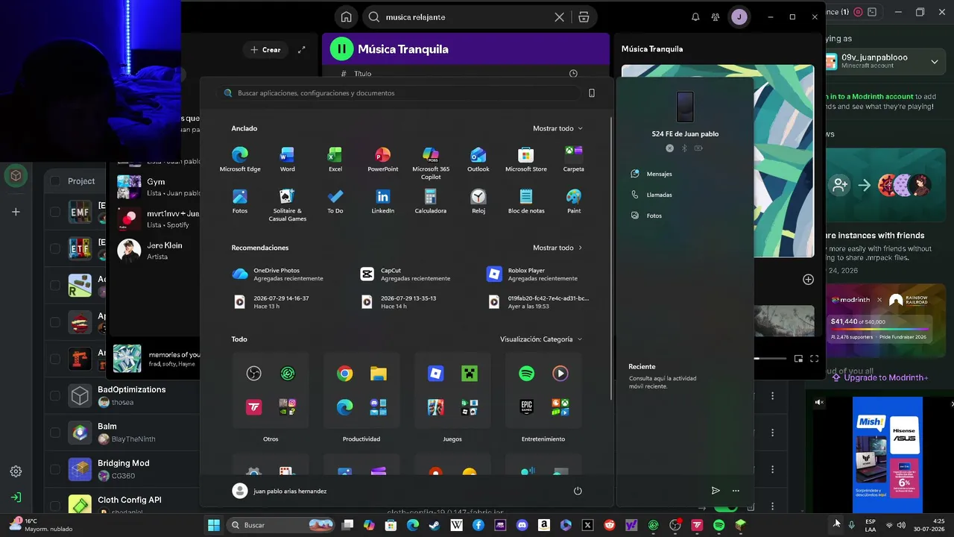Open OBS Studio in the Otros category
This screenshot has width=954, height=537.
[x=253, y=374]
